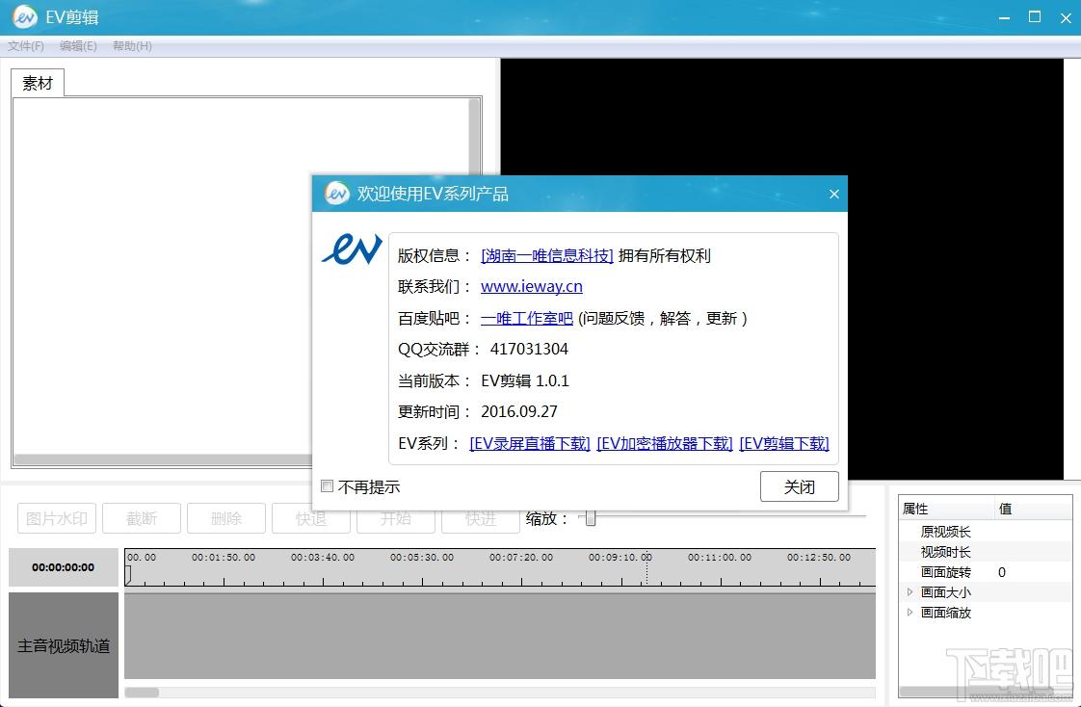Click the 主音视频轨道 track label
The height and width of the screenshot is (707, 1081).
tap(64, 645)
